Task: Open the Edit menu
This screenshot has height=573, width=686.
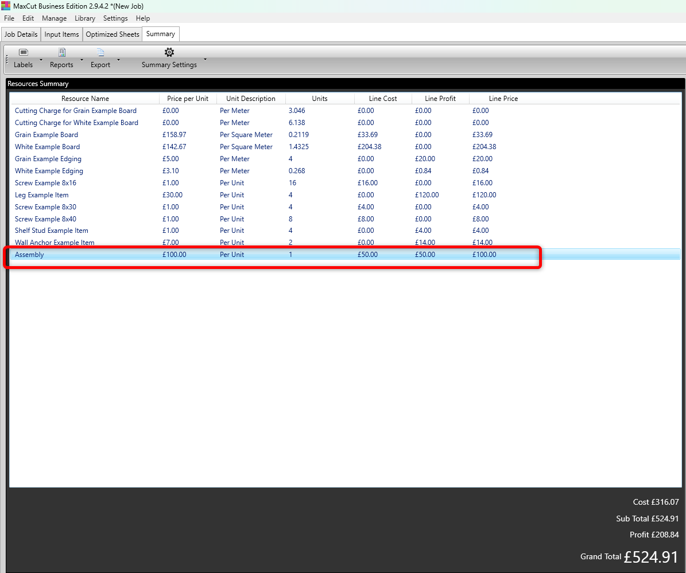Action: 28,18
